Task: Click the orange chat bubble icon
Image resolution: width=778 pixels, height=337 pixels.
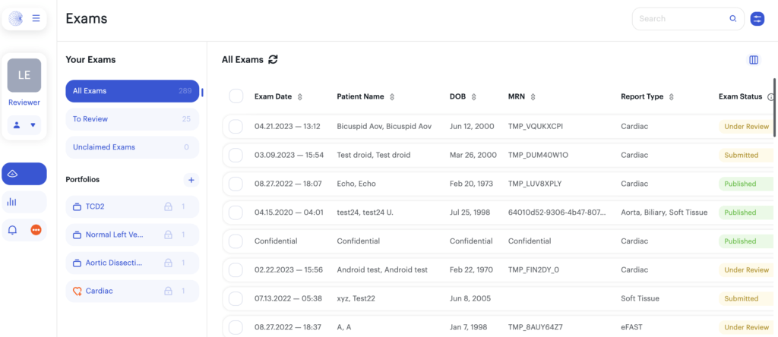Action: click(x=36, y=230)
